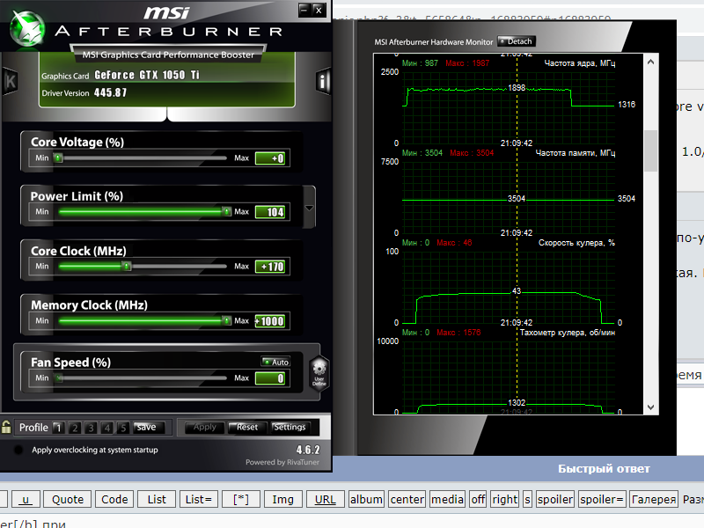The height and width of the screenshot is (528, 704).
Task: Click the Power Limit 104 value field
Action: click(x=270, y=212)
